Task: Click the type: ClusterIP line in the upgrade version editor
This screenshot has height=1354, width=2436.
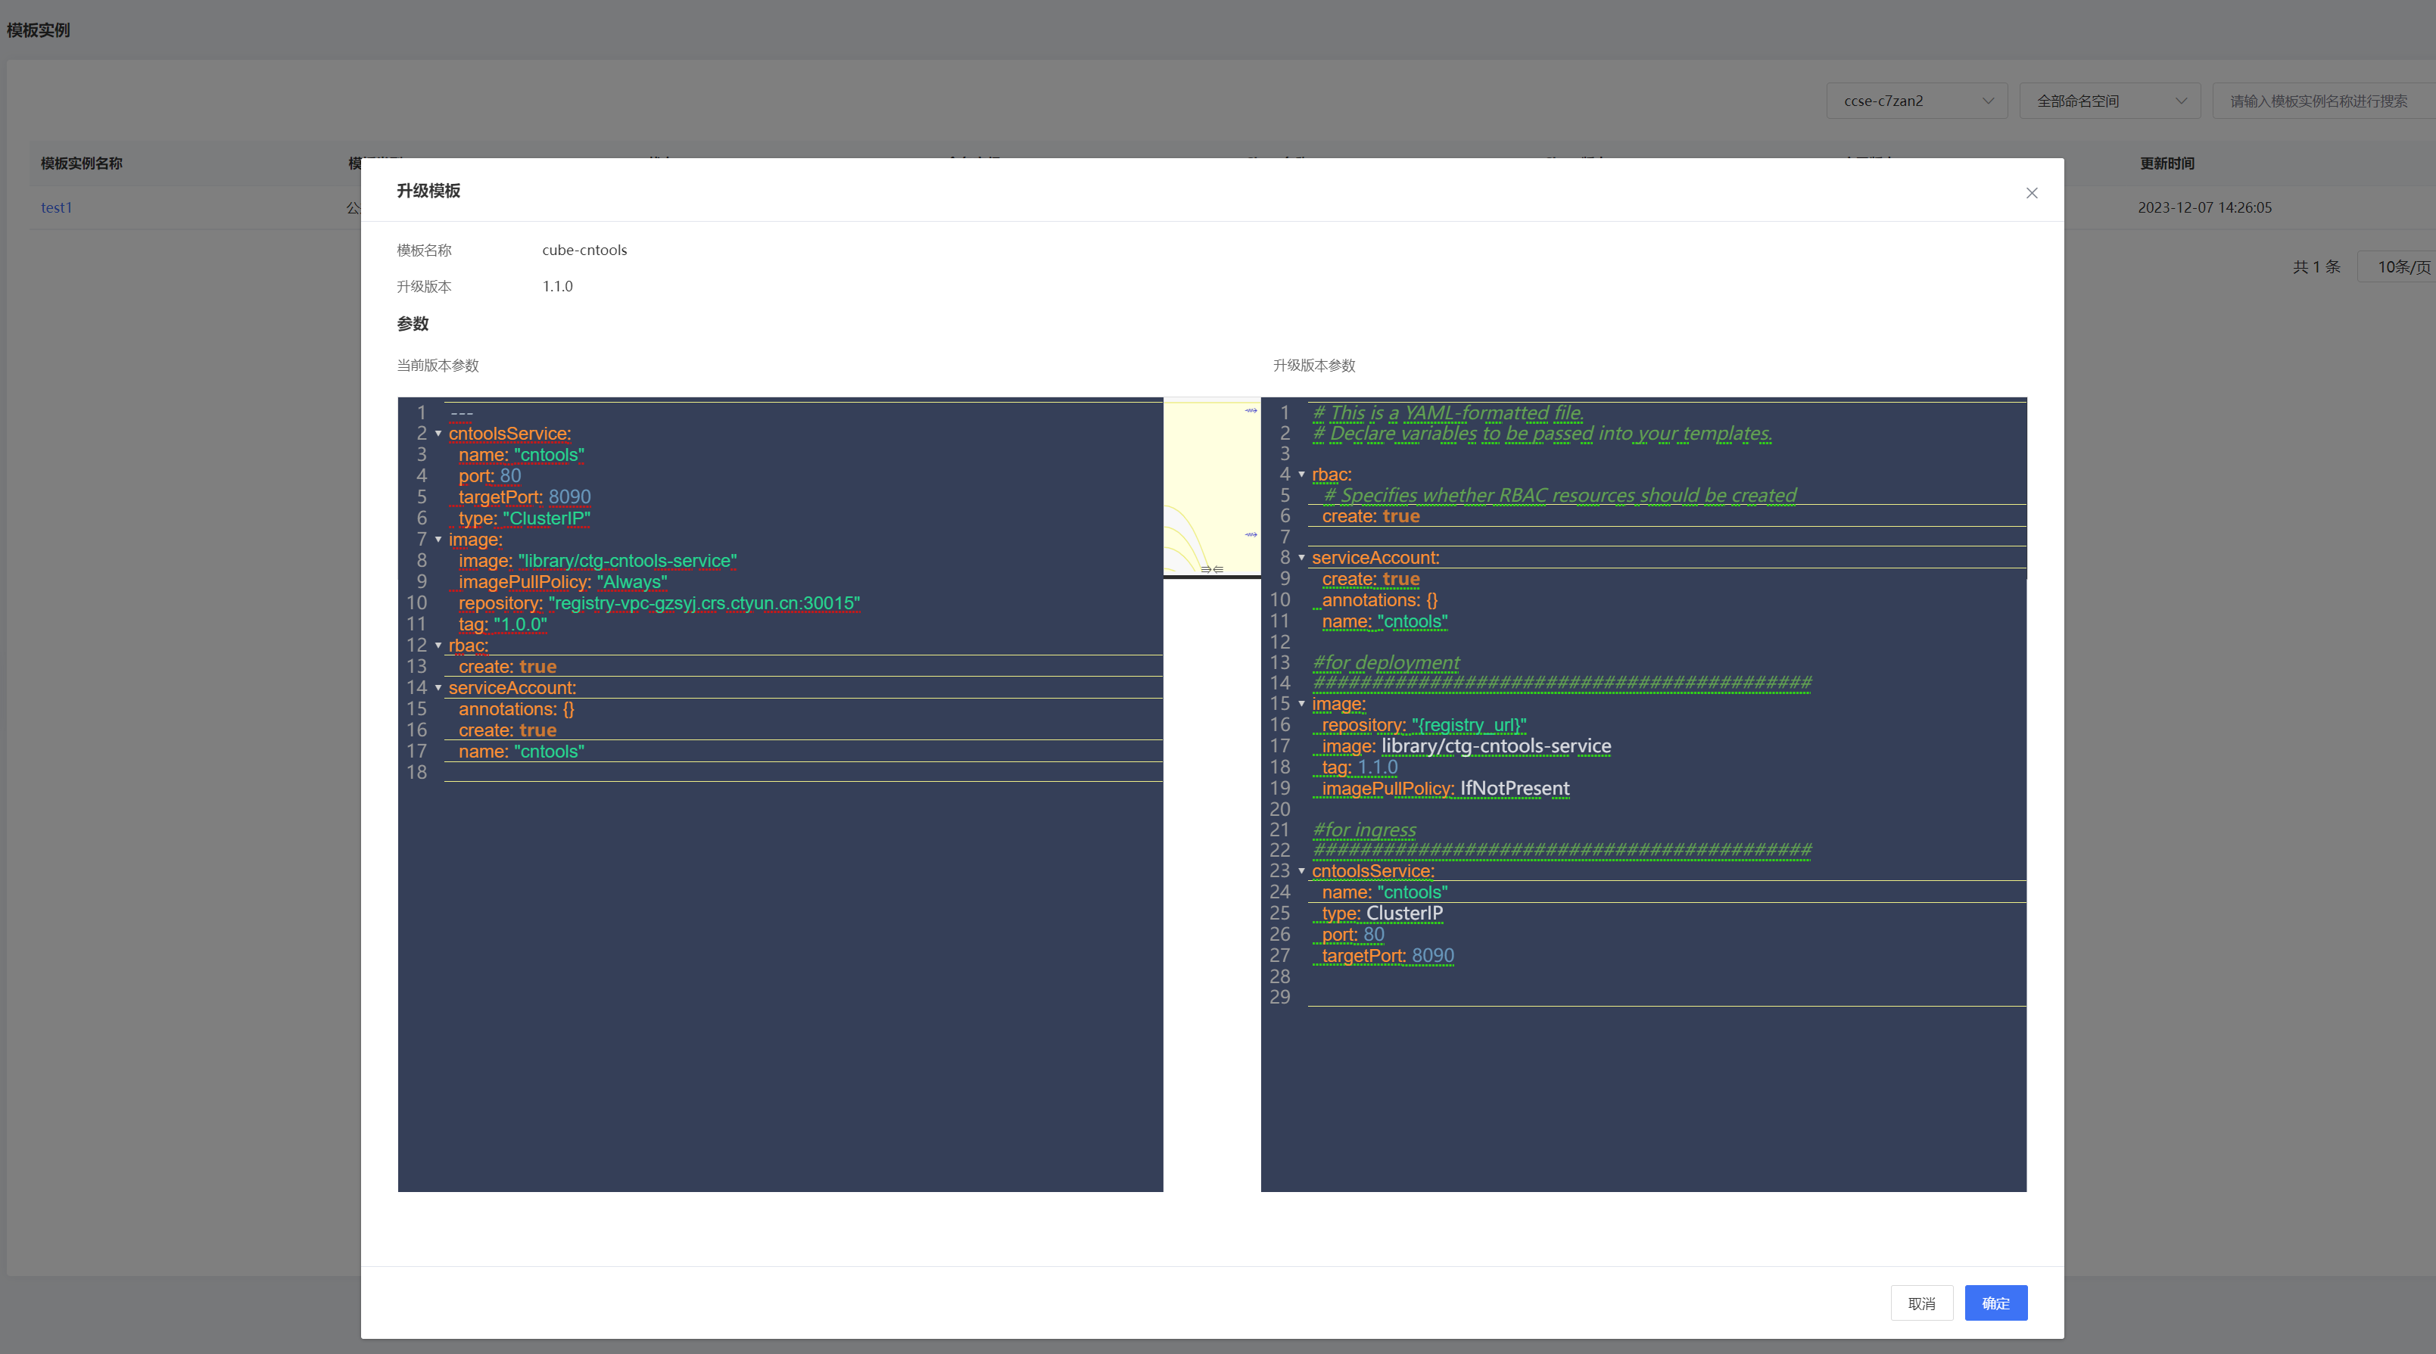Action: [x=1382, y=914]
